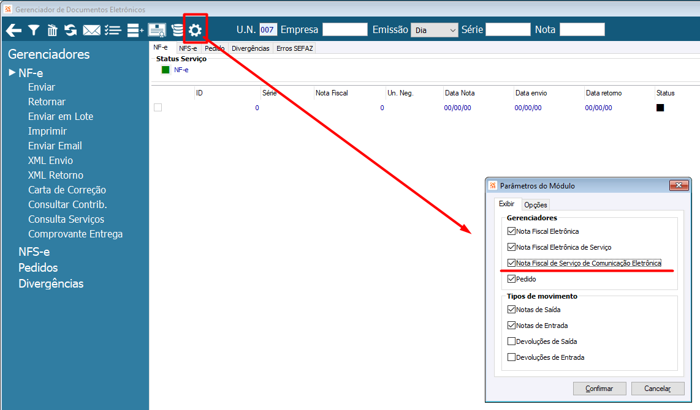Enable Devoluções de Saída checkbox
This screenshot has height=410, width=700.
pyautogui.click(x=512, y=341)
